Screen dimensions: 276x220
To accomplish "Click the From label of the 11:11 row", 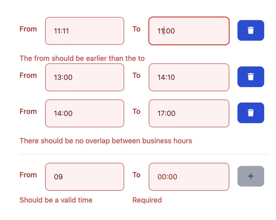I will point(28,29).
